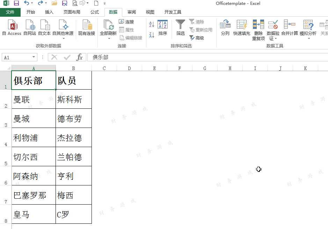Viewport: 328px width, 229px height.
Task: Click the Print Preview icon
Action: (x=75, y=3)
